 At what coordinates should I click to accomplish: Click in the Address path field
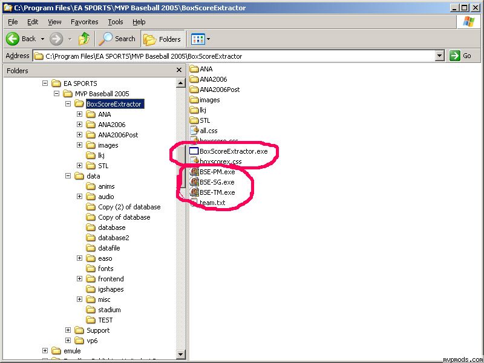234,56
